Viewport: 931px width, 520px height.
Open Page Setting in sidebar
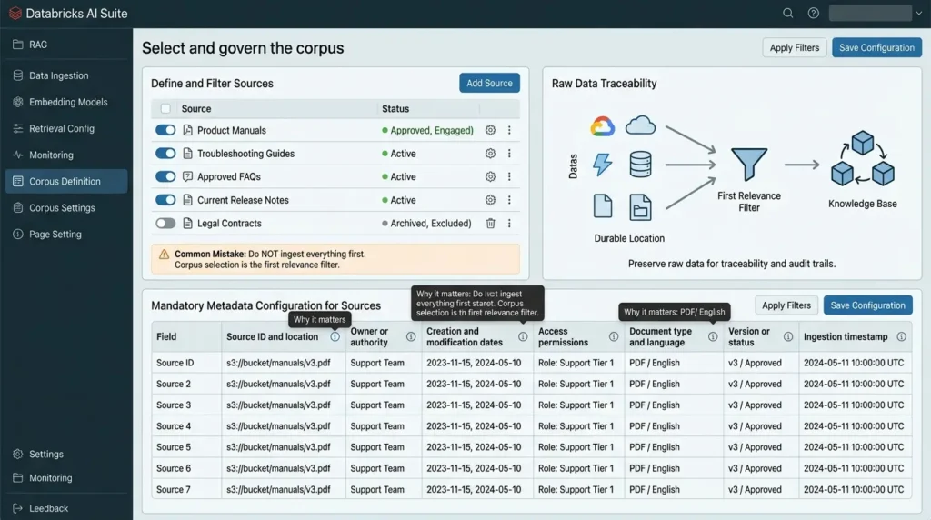point(66,234)
